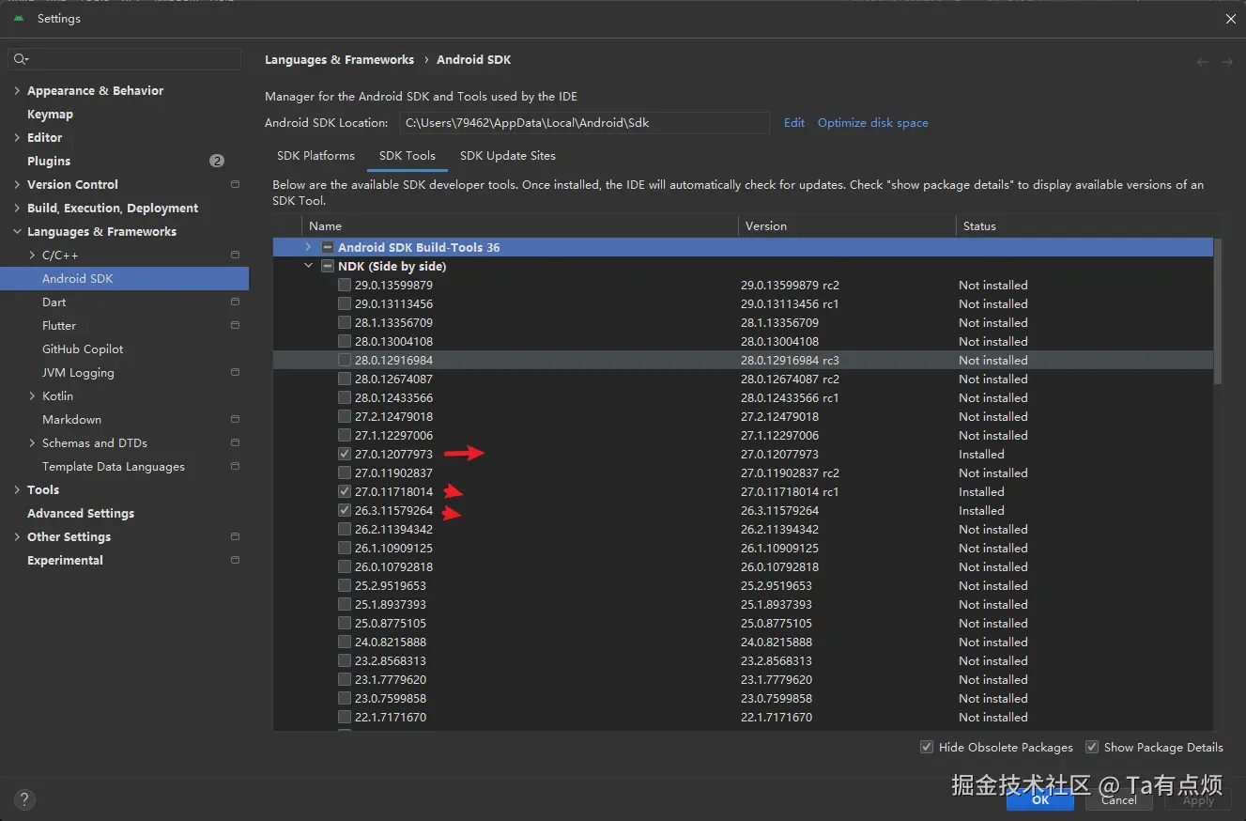Switch to the SDK Platforms tab

click(x=315, y=156)
